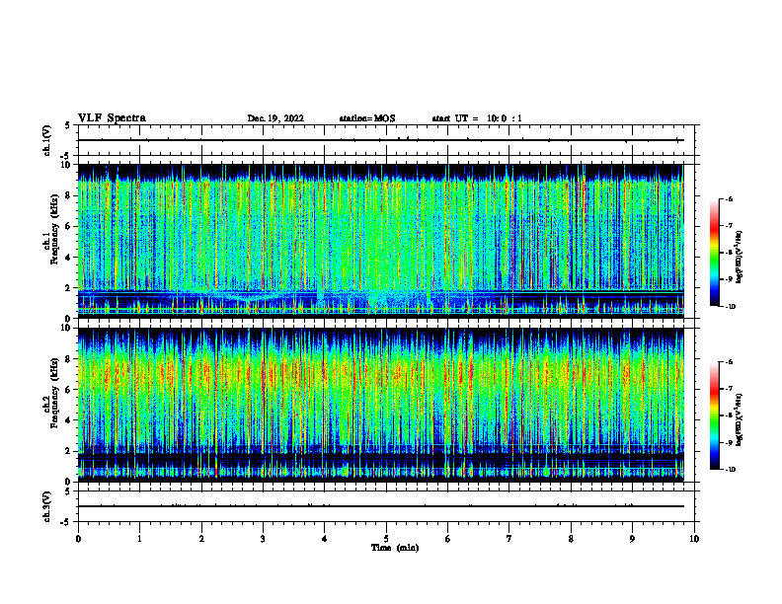This screenshot has width=782, height=604.
Task: Click the ch.1 frequency axis "6" tick label
Action: (69, 227)
